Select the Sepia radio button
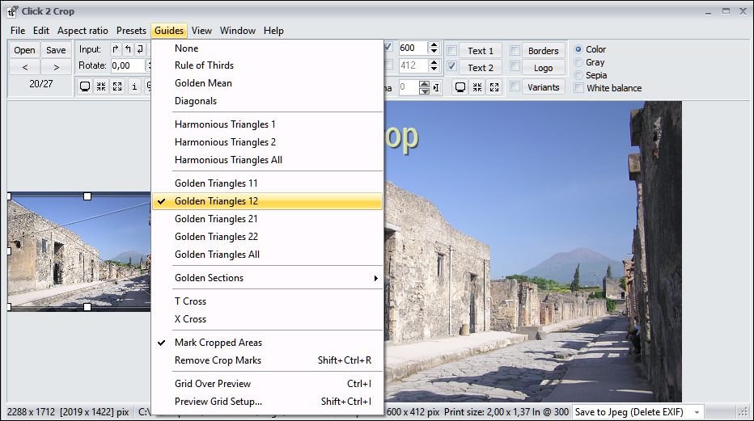Viewport: 754px width, 421px height. [578, 75]
